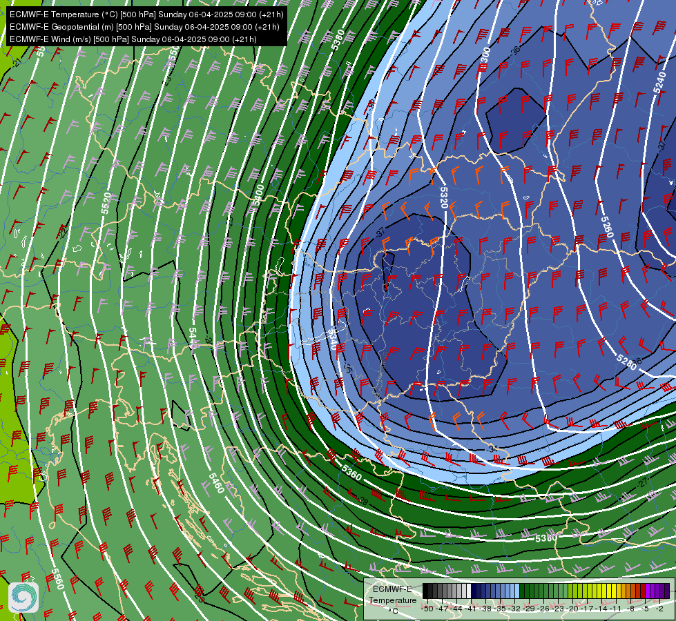Click the -20 value on the temperature legend

(x=572, y=609)
